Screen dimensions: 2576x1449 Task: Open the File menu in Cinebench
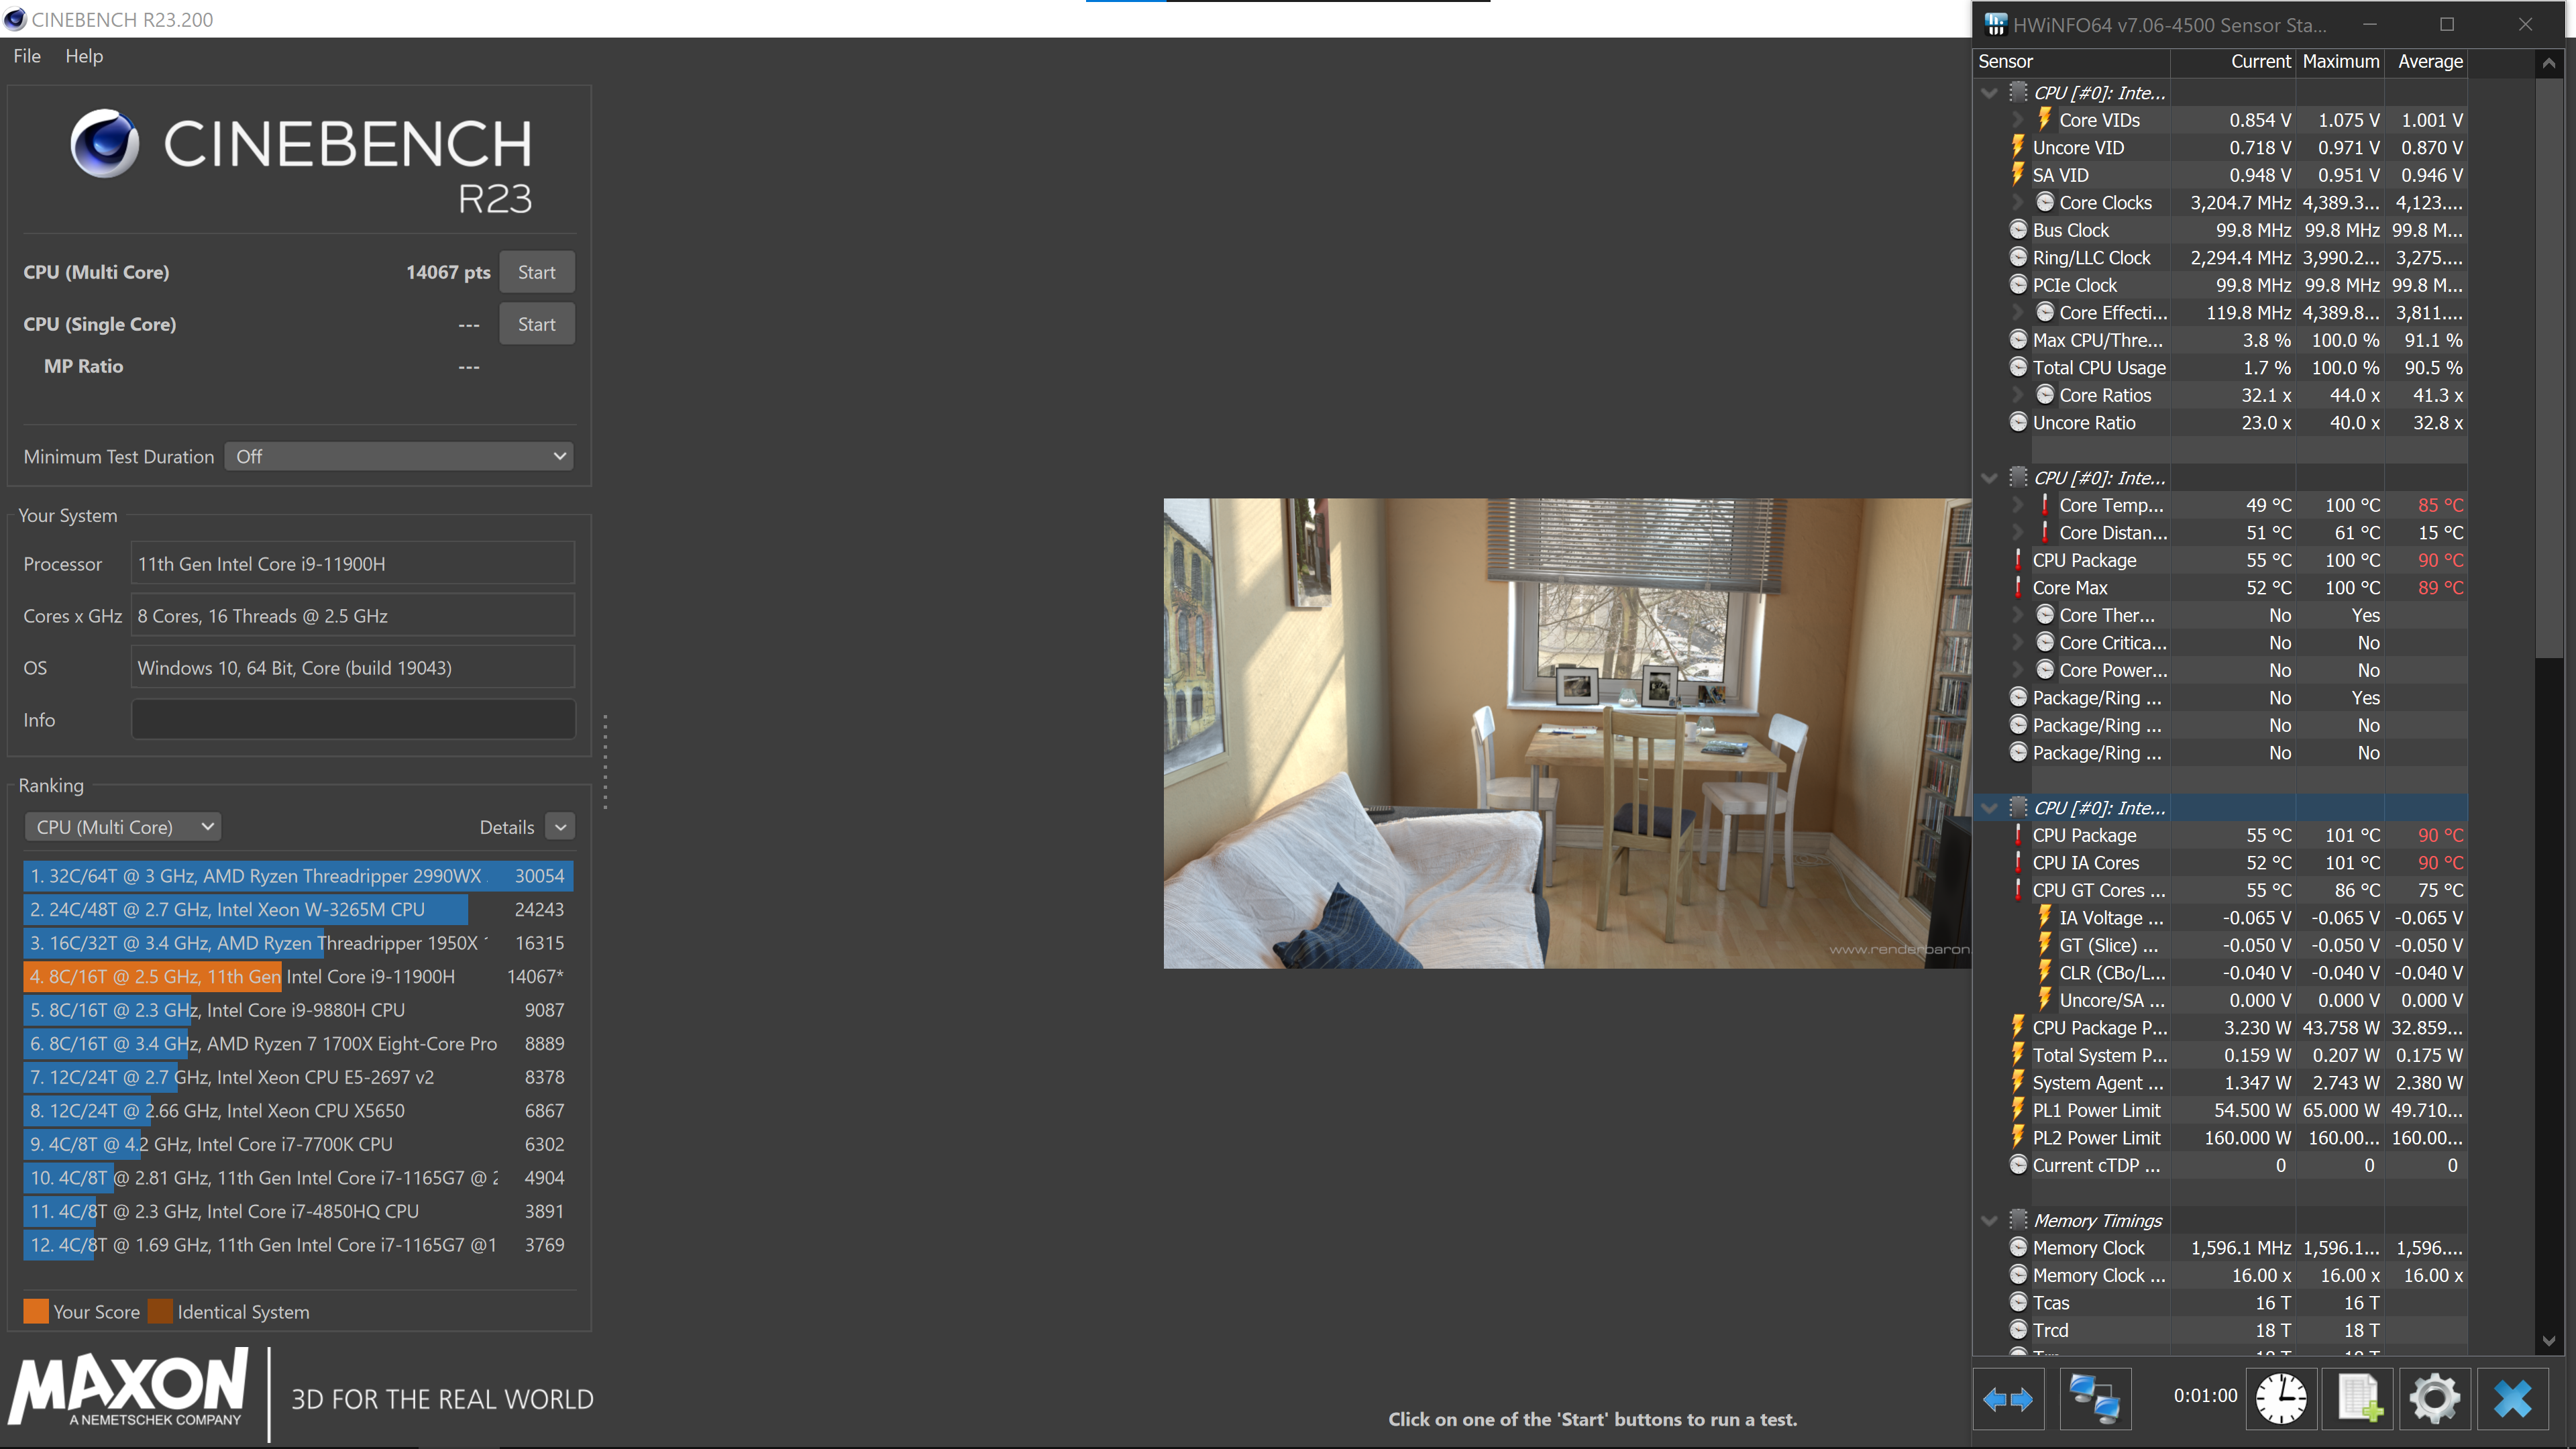click(27, 56)
